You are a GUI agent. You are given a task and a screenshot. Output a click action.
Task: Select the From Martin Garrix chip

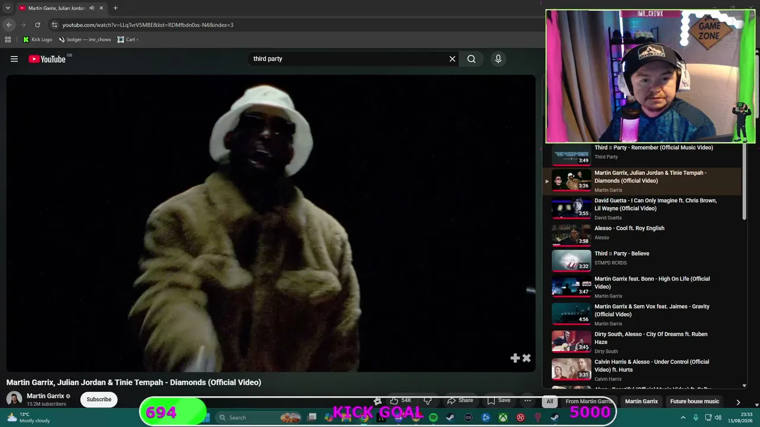(x=588, y=401)
